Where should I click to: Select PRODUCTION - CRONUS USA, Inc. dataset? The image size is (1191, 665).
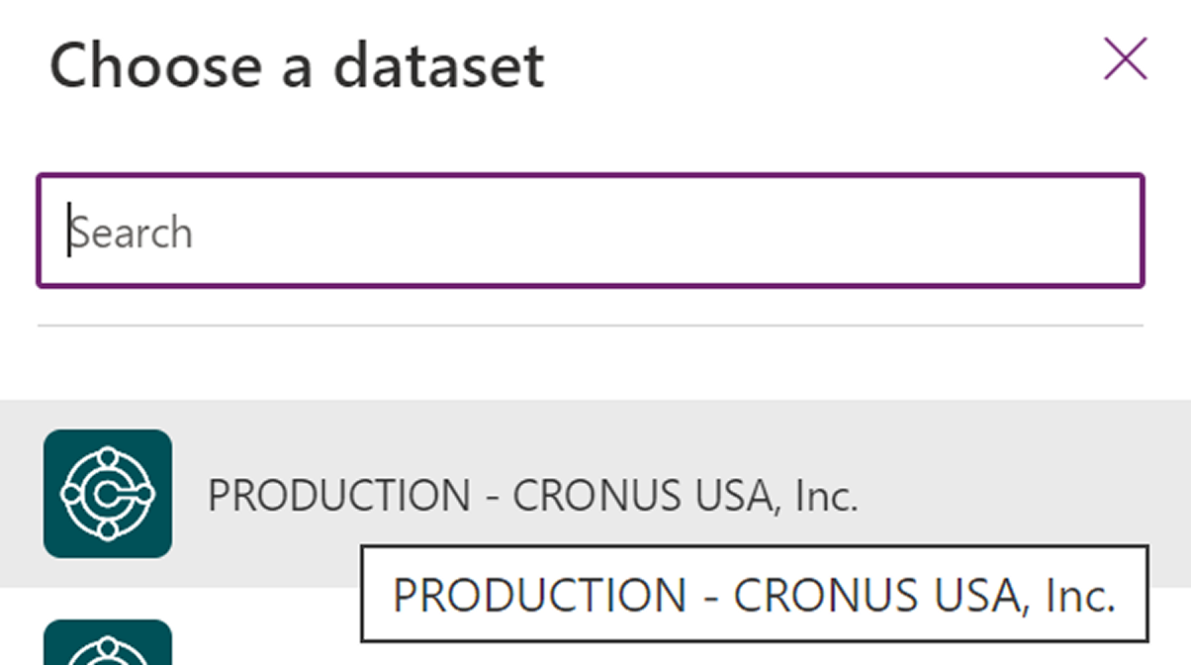click(532, 495)
